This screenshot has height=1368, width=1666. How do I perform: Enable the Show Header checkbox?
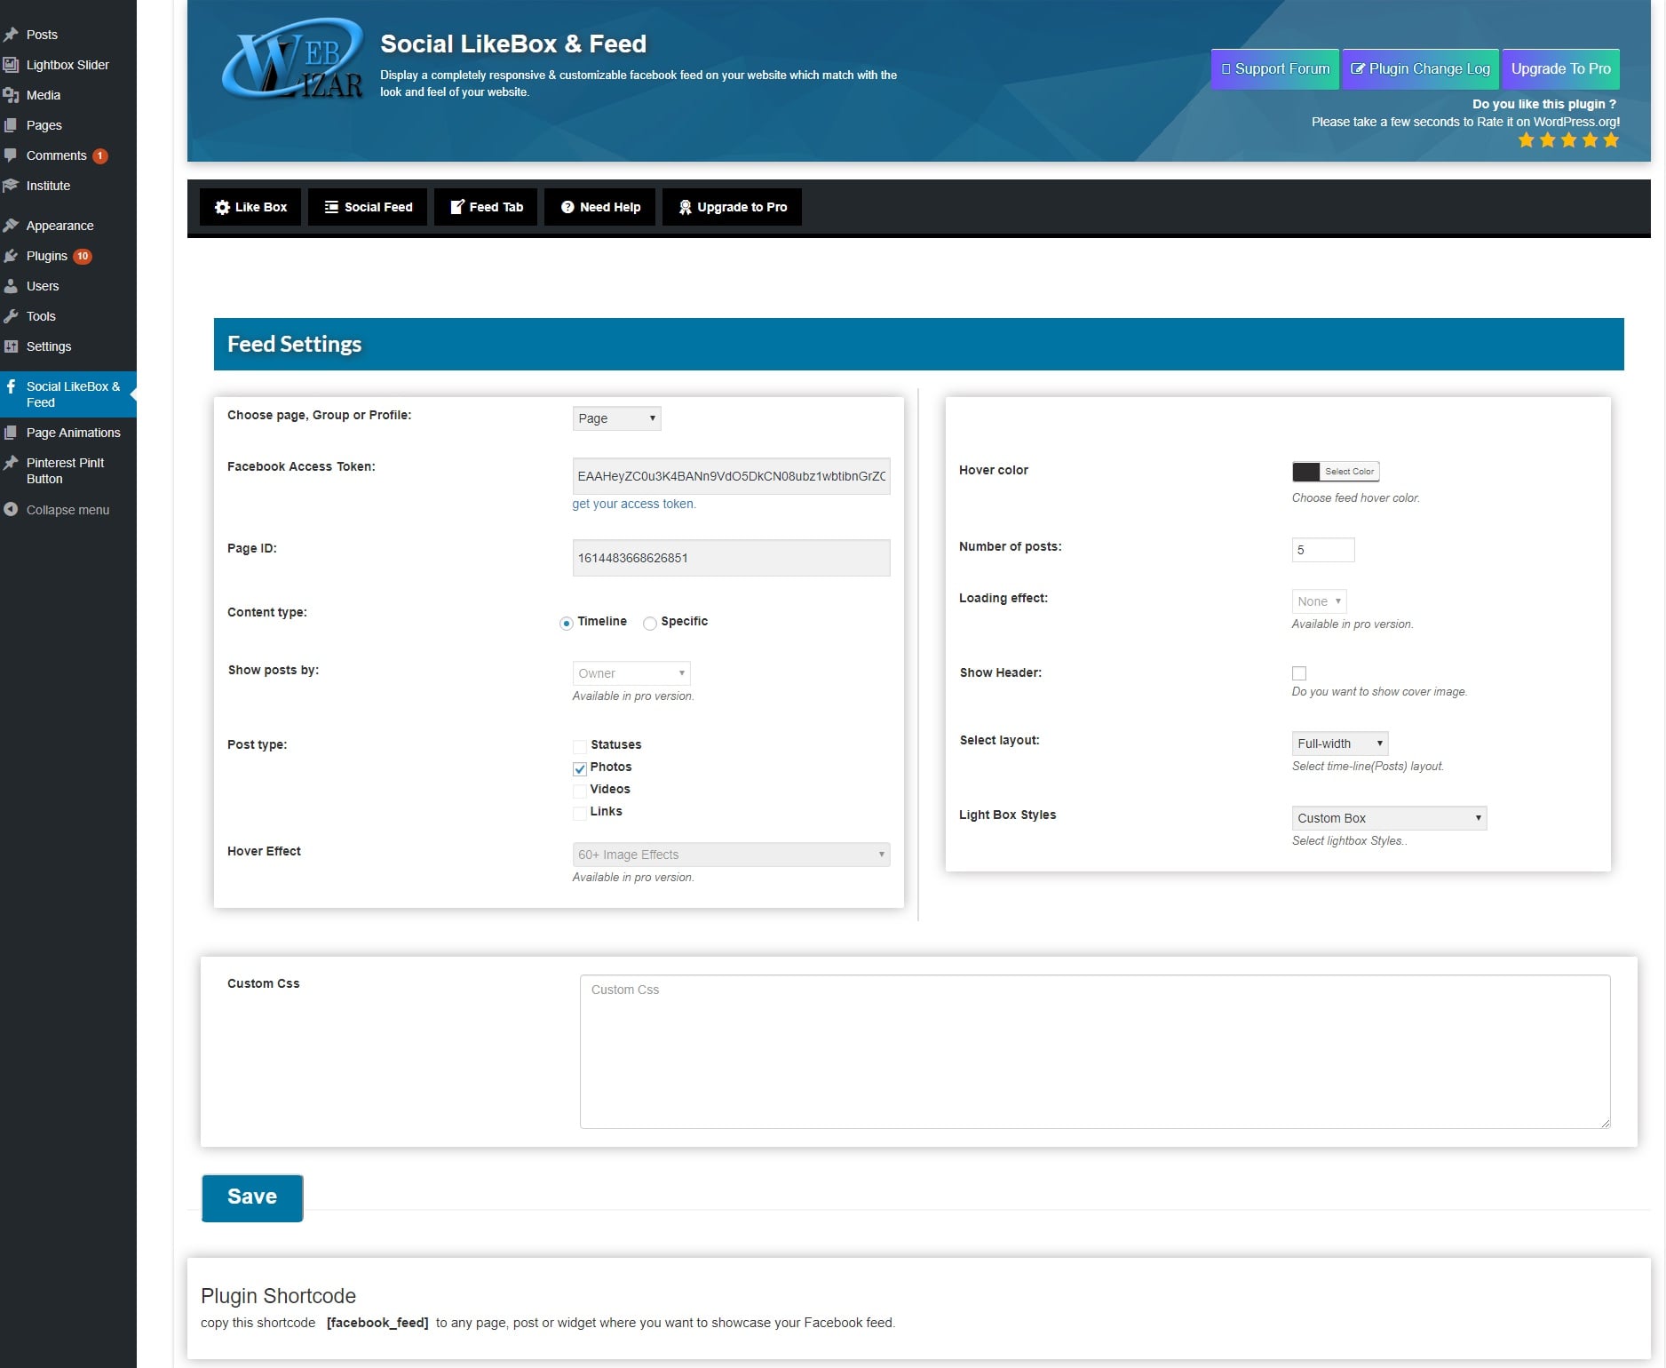(x=1299, y=673)
